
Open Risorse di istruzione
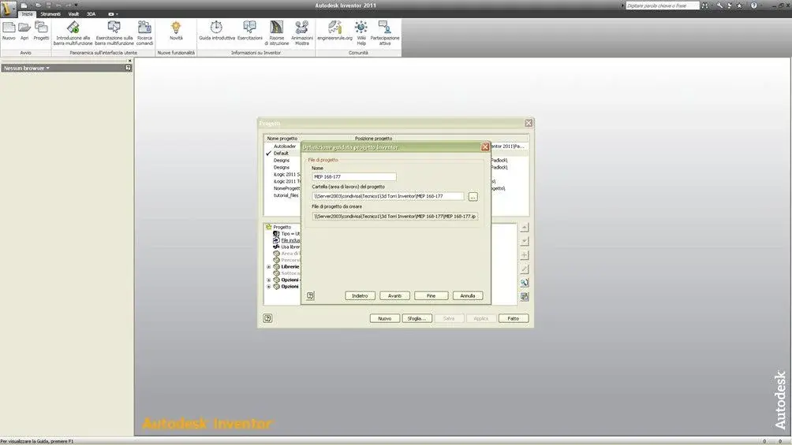click(277, 33)
